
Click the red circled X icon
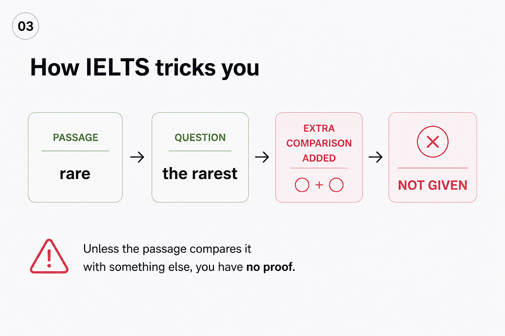click(432, 141)
